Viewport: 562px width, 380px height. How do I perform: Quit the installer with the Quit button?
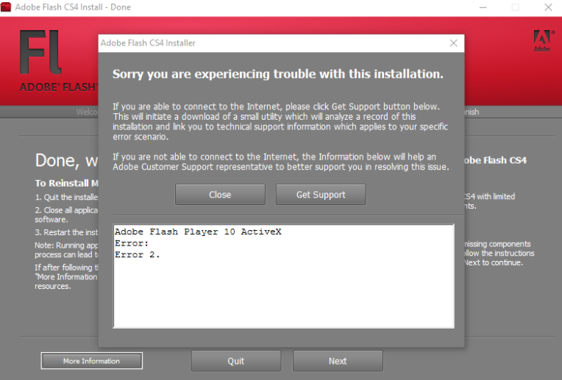[236, 361]
